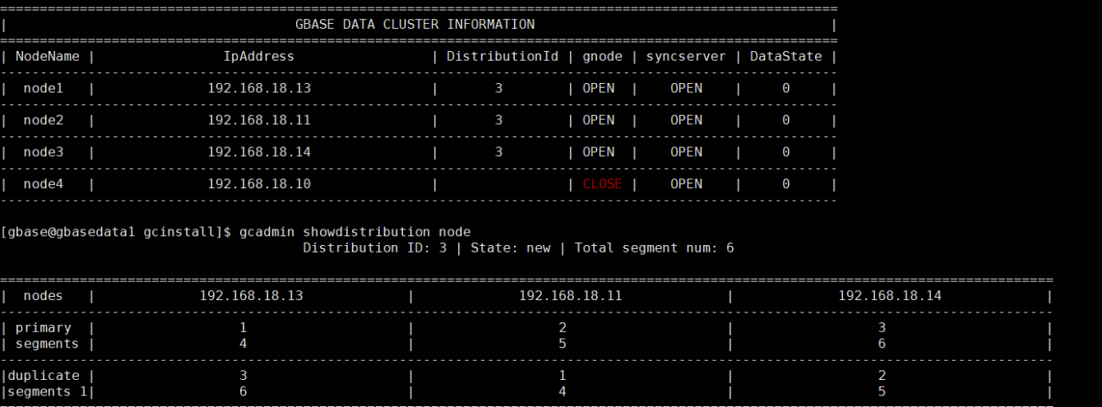Click node1's IP address 192.168.18.13
1102x407 pixels.
tap(259, 88)
